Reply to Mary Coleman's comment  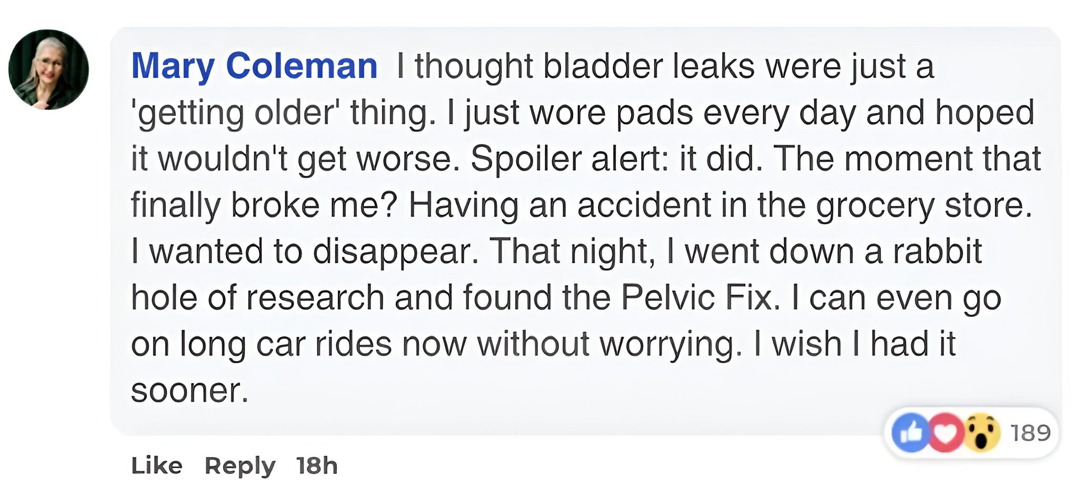click(x=239, y=465)
